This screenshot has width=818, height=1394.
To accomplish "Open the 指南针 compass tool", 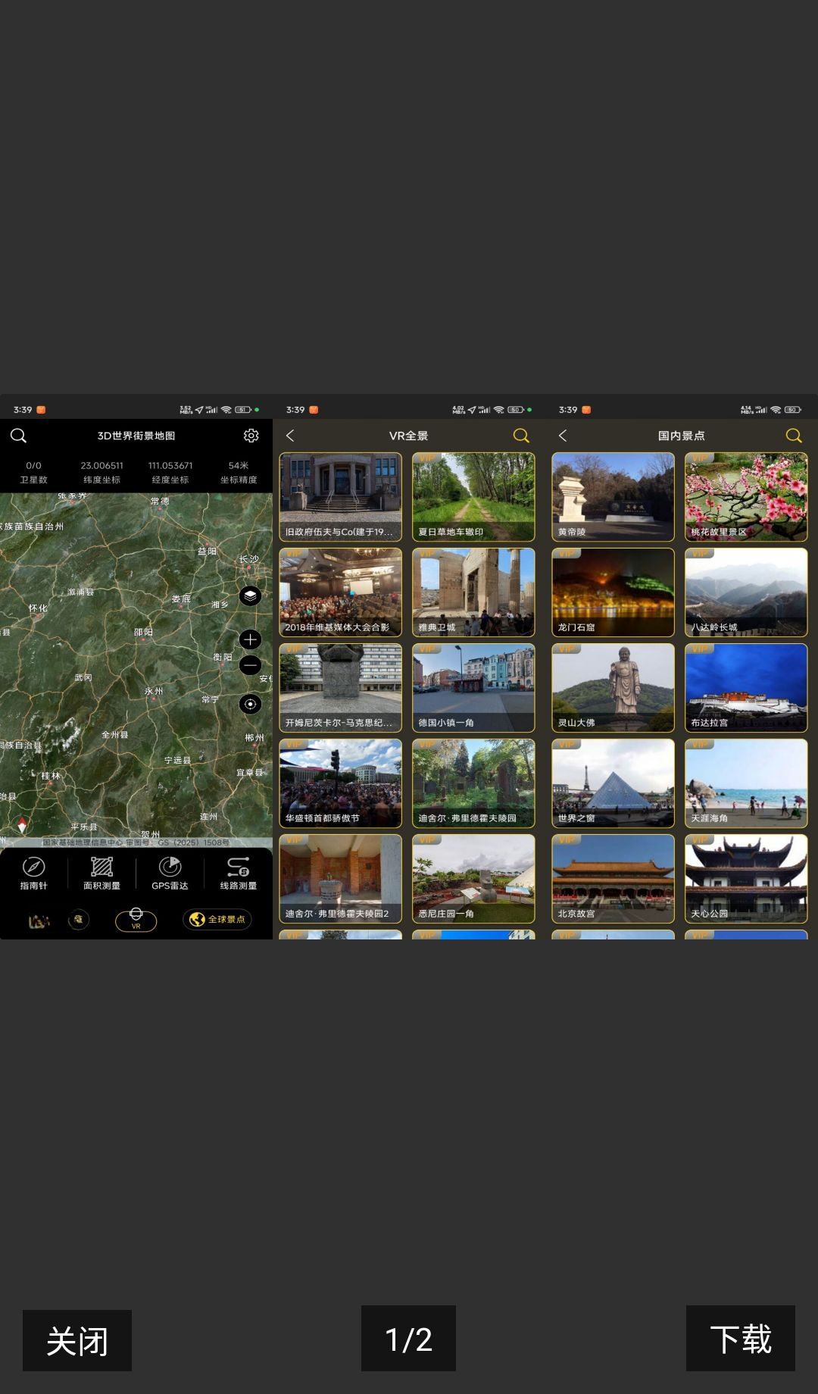I will tap(33, 874).
